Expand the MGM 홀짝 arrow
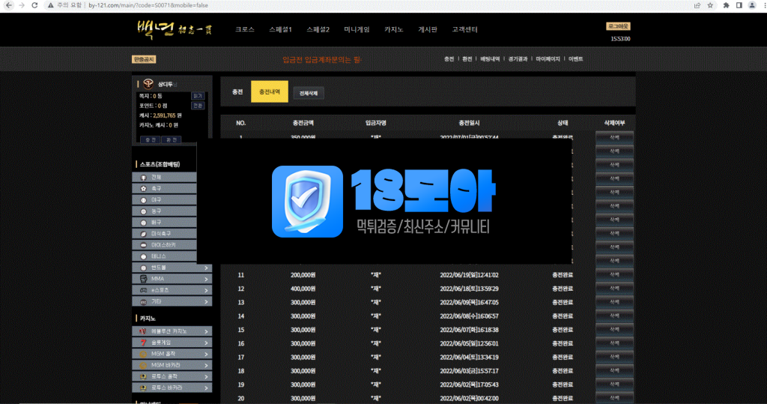Viewport: 767px width, 404px height. click(x=206, y=354)
